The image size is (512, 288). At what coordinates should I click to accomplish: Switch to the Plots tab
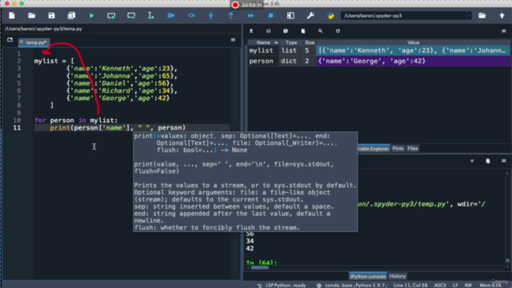pos(398,149)
